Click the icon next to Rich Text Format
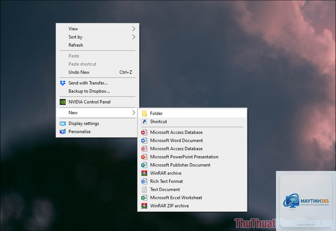This screenshot has height=231, width=336. tap(144, 181)
